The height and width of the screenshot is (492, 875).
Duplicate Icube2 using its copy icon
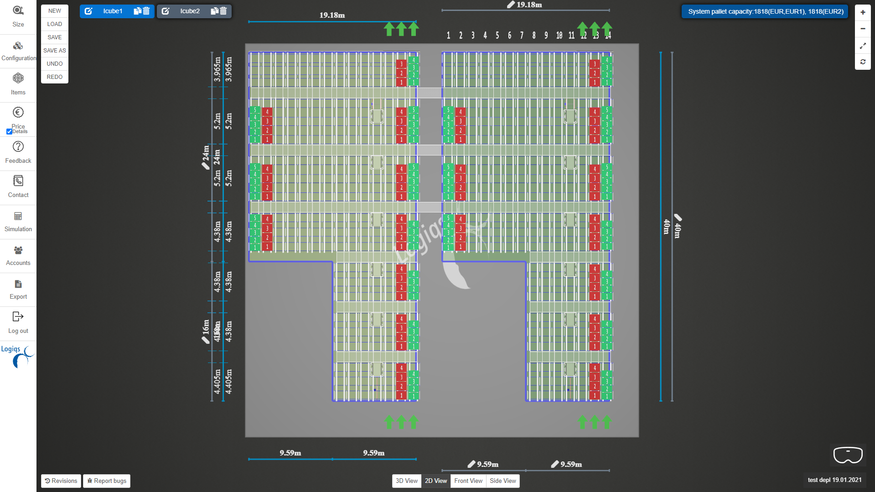coord(214,11)
